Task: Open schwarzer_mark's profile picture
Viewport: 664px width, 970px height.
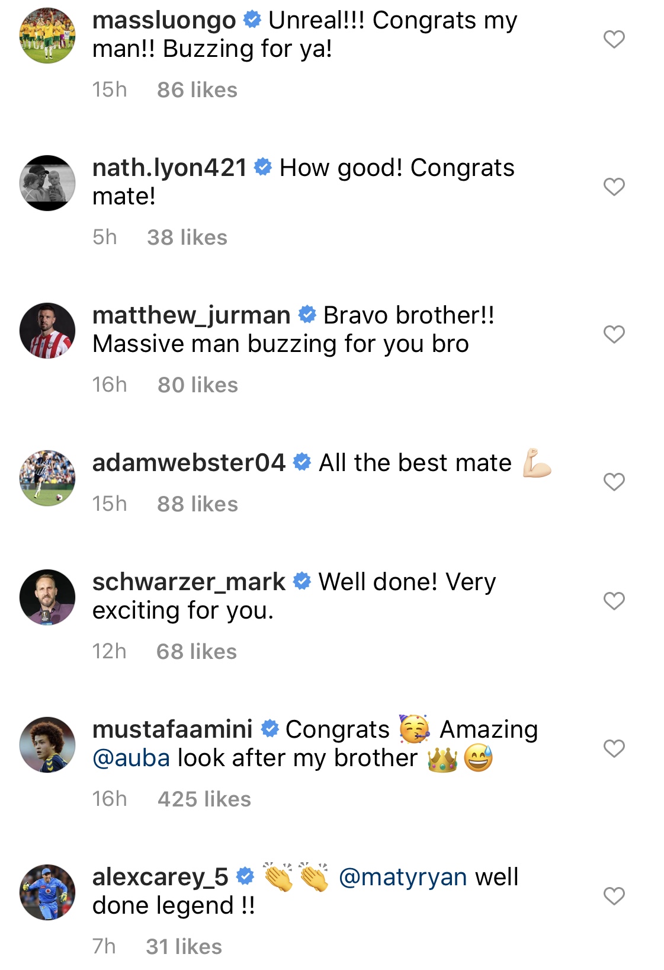Action: point(47,597)
